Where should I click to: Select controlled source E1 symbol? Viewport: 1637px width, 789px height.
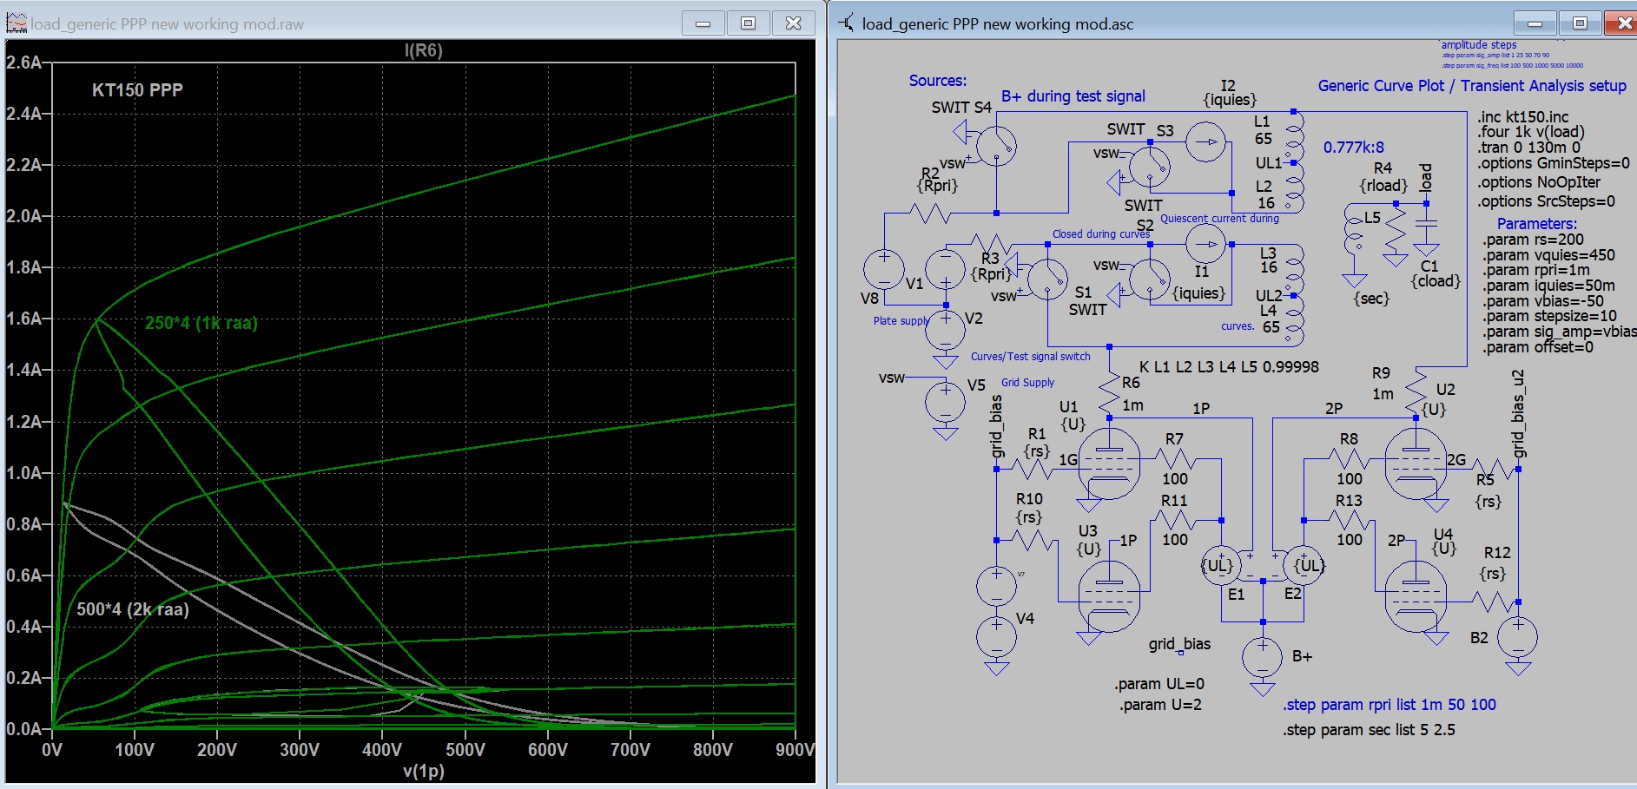pos(1221,566)
